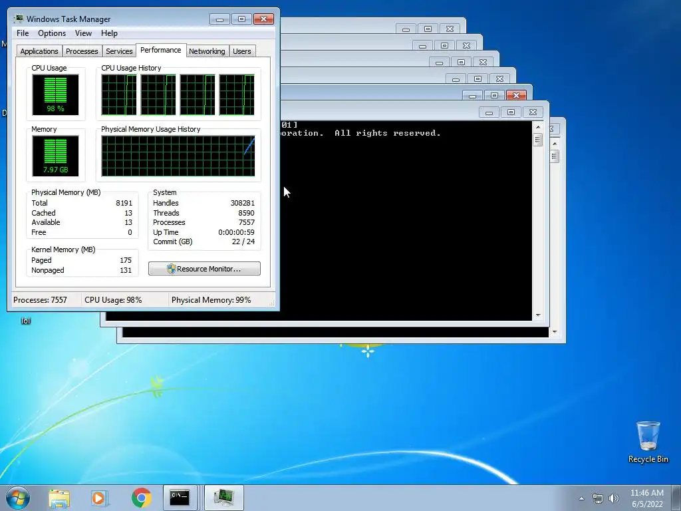
Task: Click the front Command Prompt scrollbar thumb
Action: coord(538,140)
